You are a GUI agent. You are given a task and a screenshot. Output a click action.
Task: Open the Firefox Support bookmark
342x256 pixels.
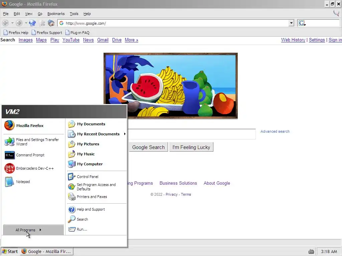(x=47, y=33)
